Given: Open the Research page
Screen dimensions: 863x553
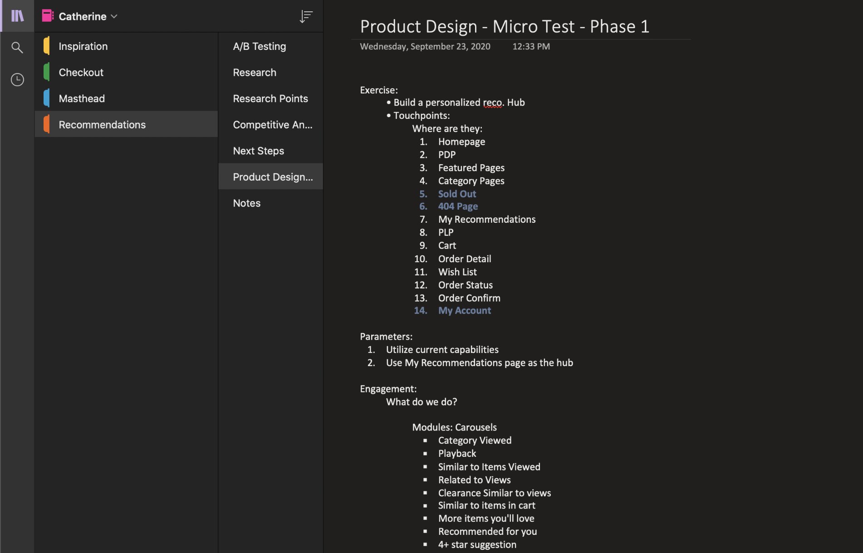Looking at the screenshot, I should click(254, 72).
